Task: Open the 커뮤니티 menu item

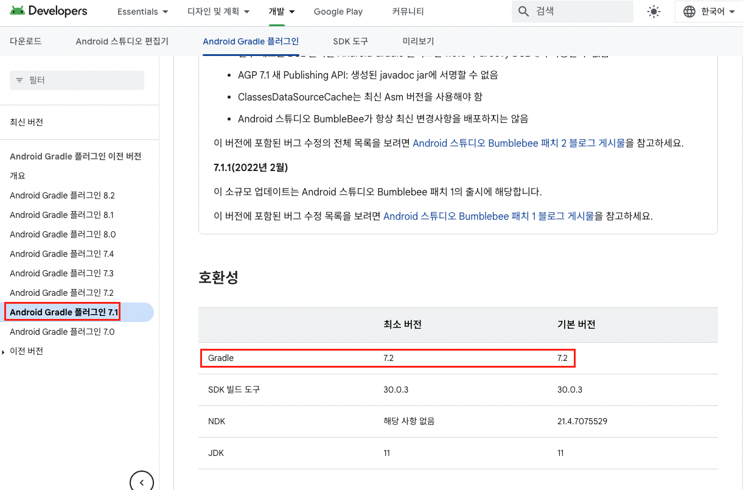Action: pyautogui.click(x=408, y=12)
